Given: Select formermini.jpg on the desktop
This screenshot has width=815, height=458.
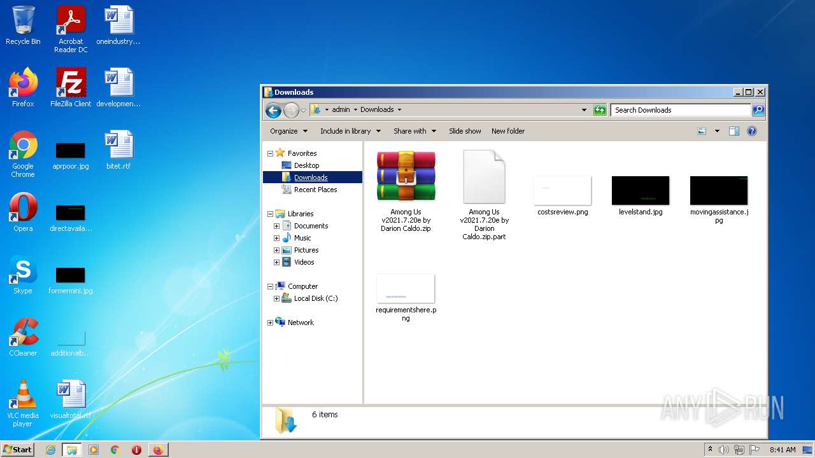Looking at the screenshot, I should 71,280.
